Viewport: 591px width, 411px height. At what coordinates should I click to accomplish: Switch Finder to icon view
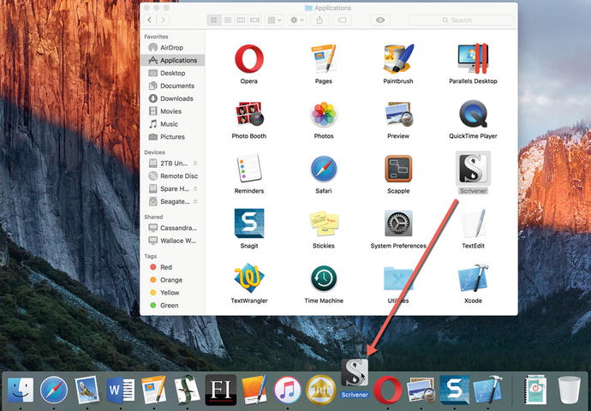tap(214, 20)
